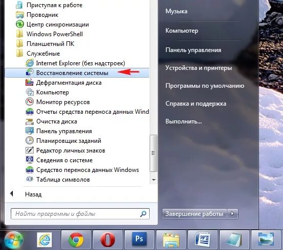Open Программы по умолчанию

(x=205, y=86)
